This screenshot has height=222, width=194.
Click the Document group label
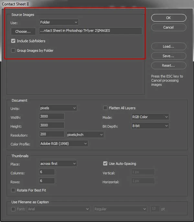pos(19,100)
